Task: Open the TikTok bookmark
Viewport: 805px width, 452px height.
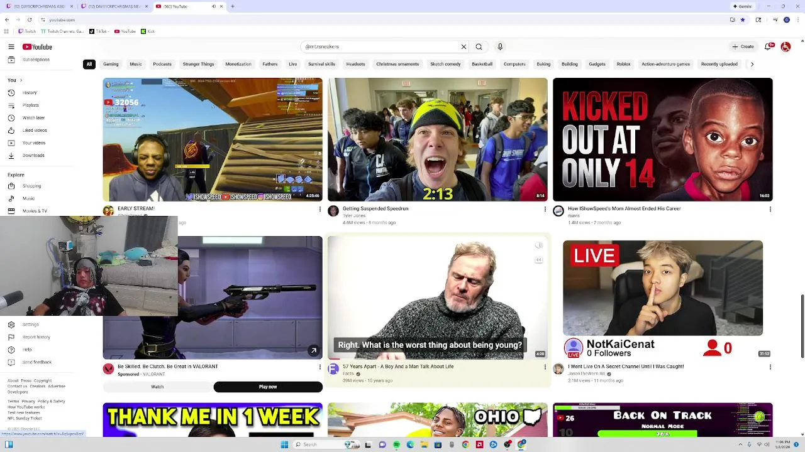Action: (x=99, y=31)
